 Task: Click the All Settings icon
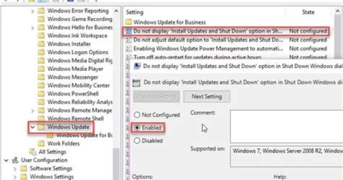point(33,152)
